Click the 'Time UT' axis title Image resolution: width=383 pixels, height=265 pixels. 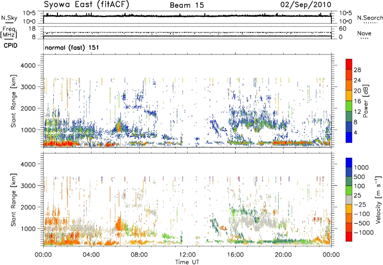(x=187, y=262)
